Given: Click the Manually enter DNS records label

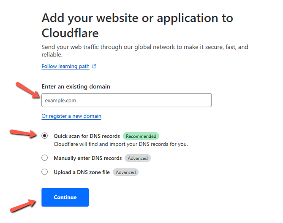Looking at the screenshot, I should click(x=88, y=158).
